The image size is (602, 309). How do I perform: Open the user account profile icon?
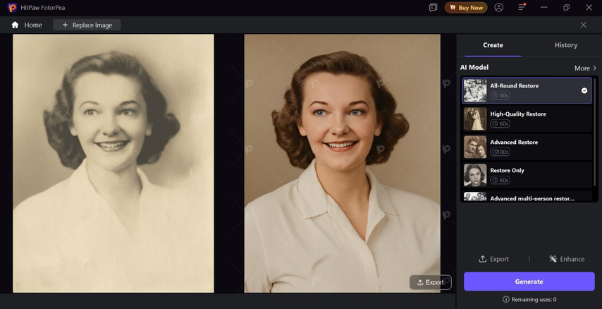[498, 8]
